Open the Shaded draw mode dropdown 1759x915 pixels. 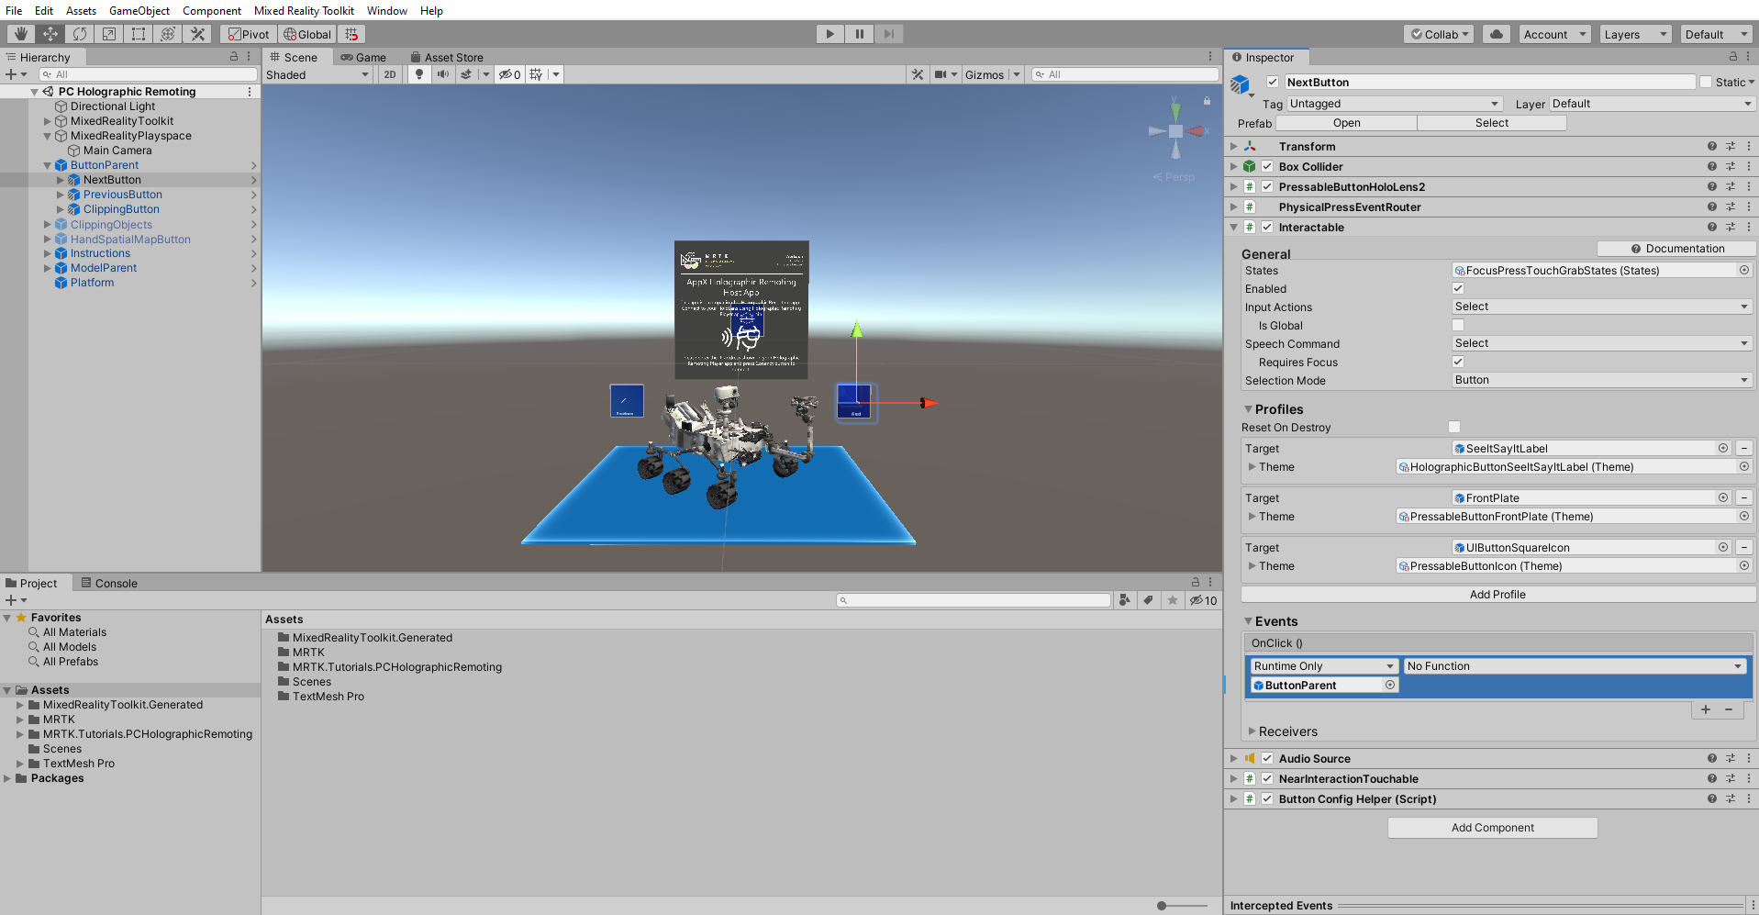click(x=317, y=75)
